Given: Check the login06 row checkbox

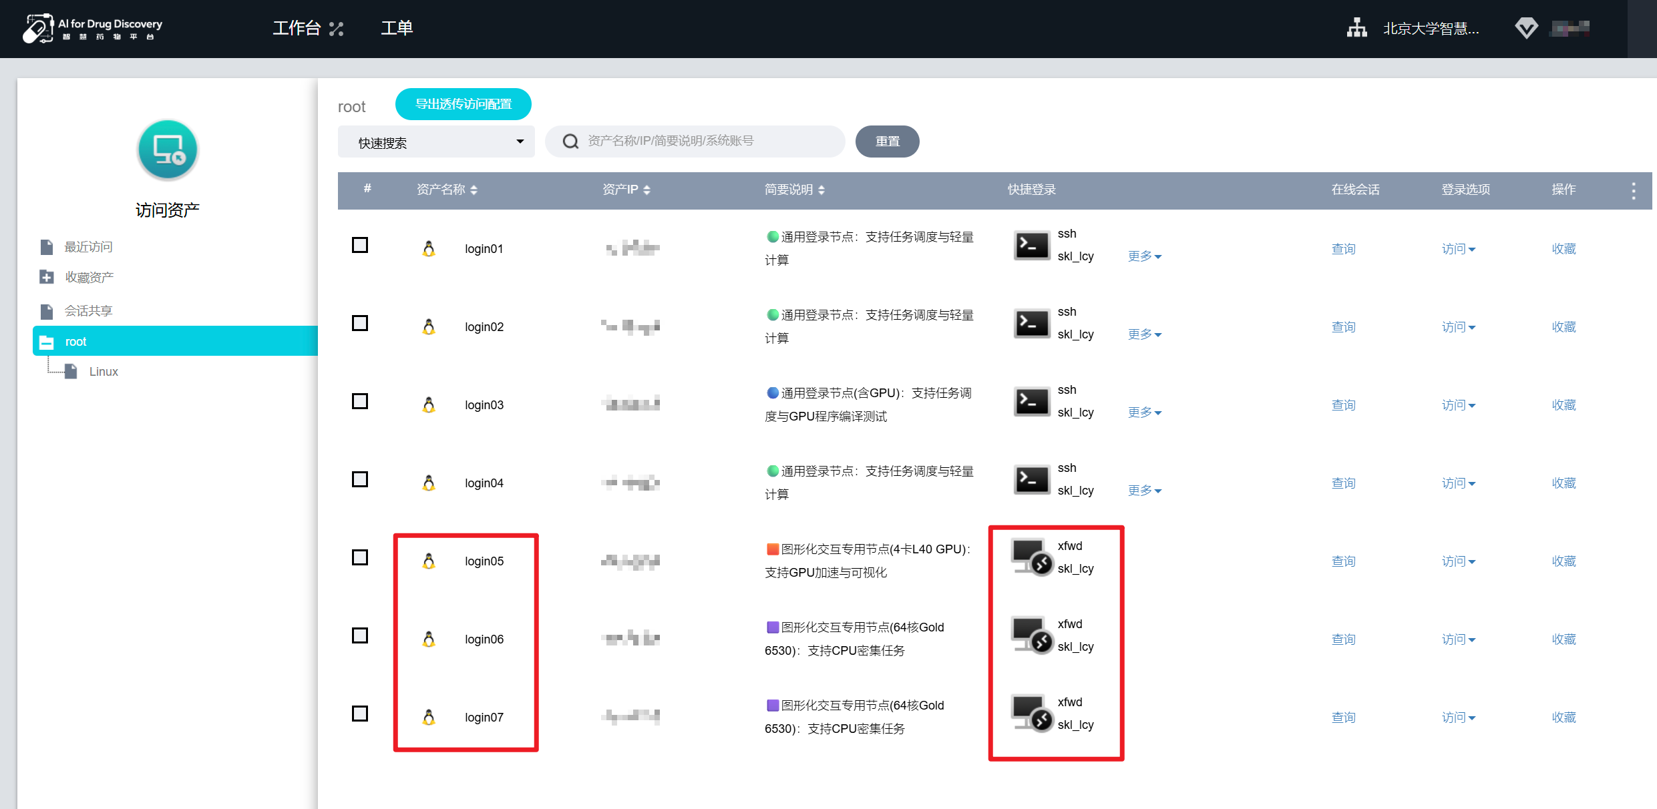Looking at the screenshot, I should coord(360,635).
